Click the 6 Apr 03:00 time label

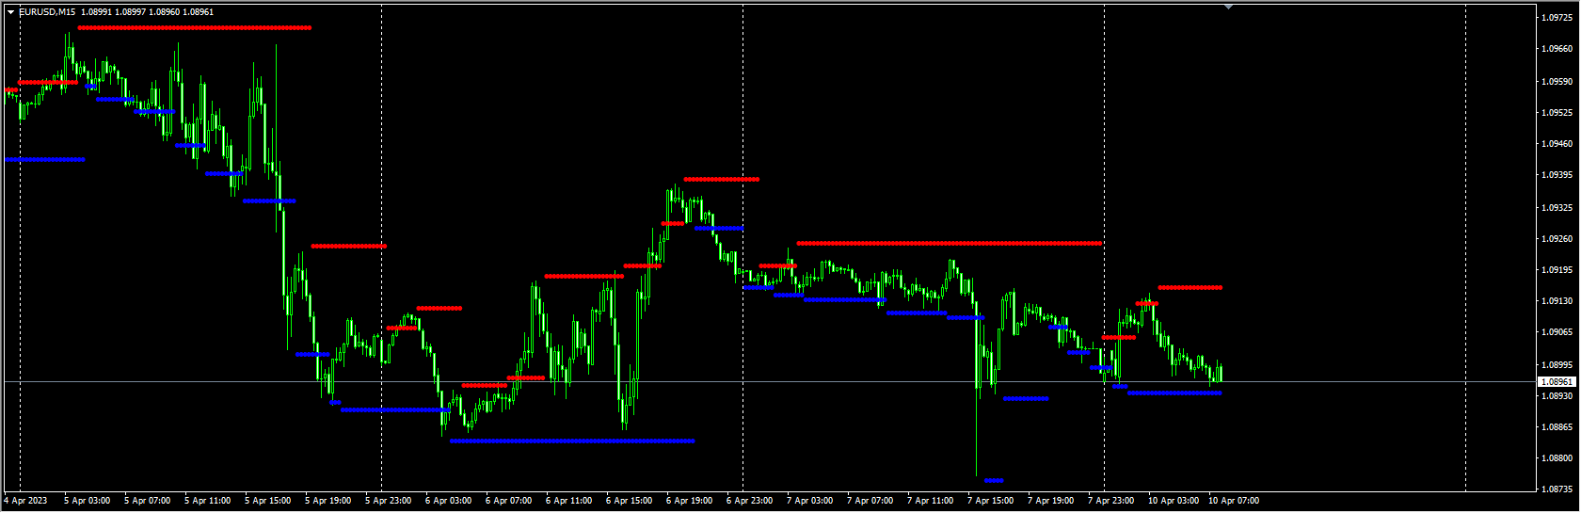coord(449,501)
